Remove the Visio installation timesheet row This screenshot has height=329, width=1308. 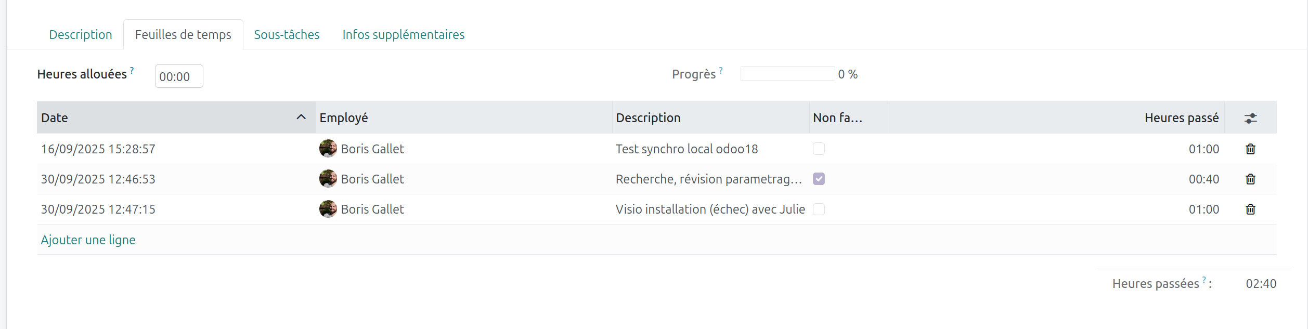pos(1250,209)
